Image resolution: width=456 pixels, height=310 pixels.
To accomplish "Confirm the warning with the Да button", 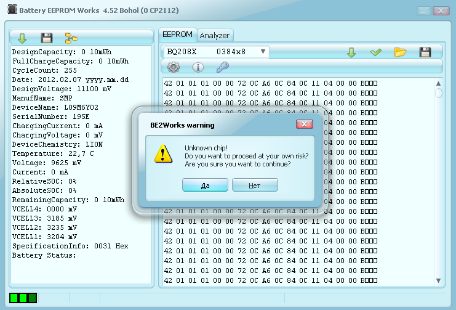I will (205, 185).
